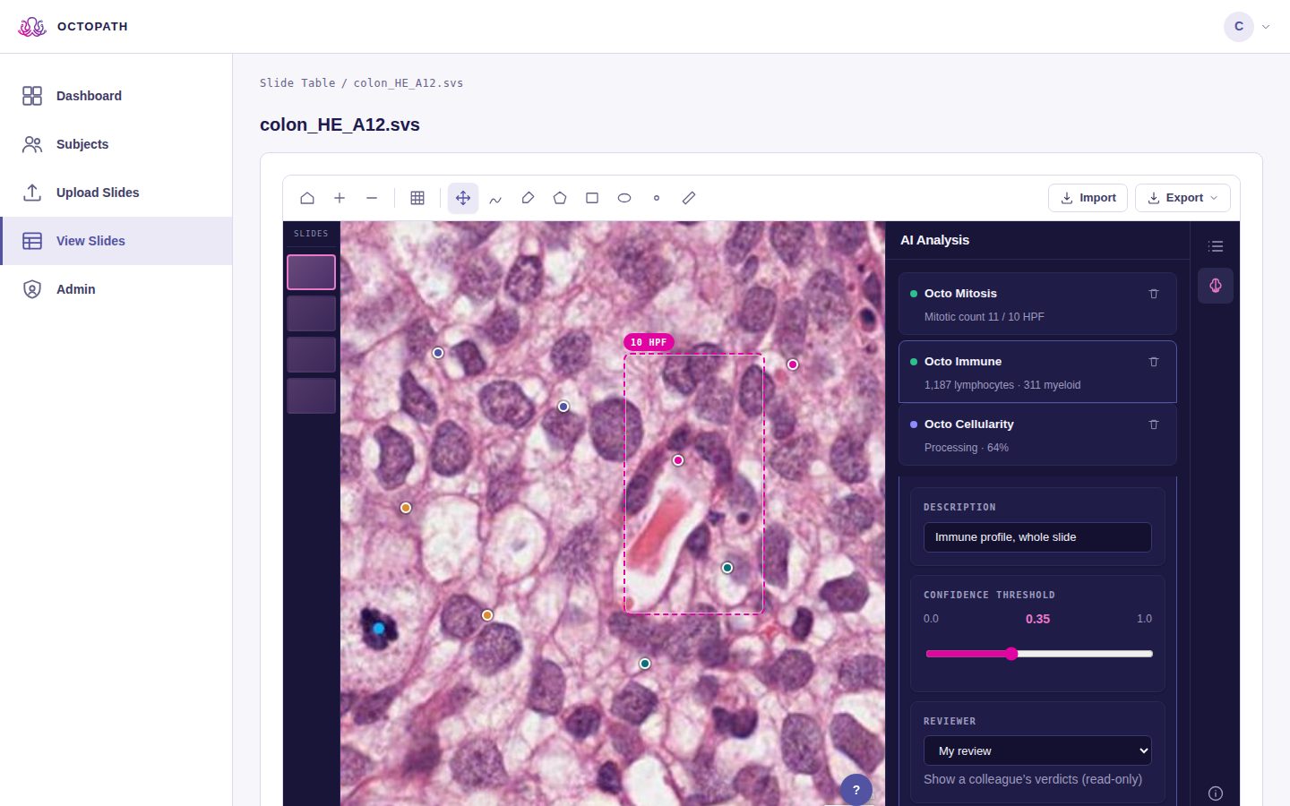Remove the Octo Cellularity analysis
This screenshot has width=1290, height=806.
(x=1154, y=424)
